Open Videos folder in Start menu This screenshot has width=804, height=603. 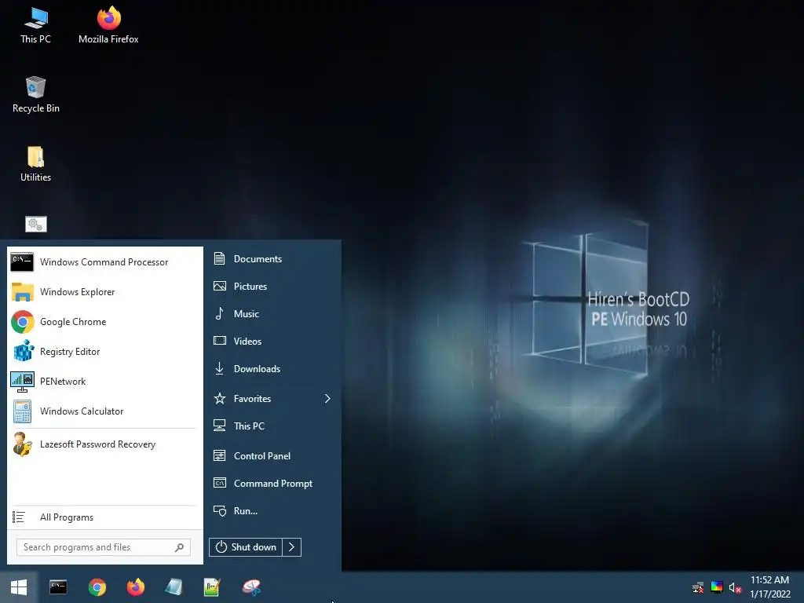point(272,341)
